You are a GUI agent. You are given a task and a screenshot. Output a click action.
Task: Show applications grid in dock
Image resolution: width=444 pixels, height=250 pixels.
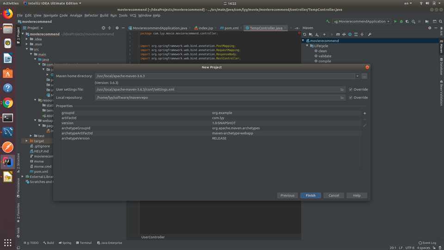coord(8,243)
